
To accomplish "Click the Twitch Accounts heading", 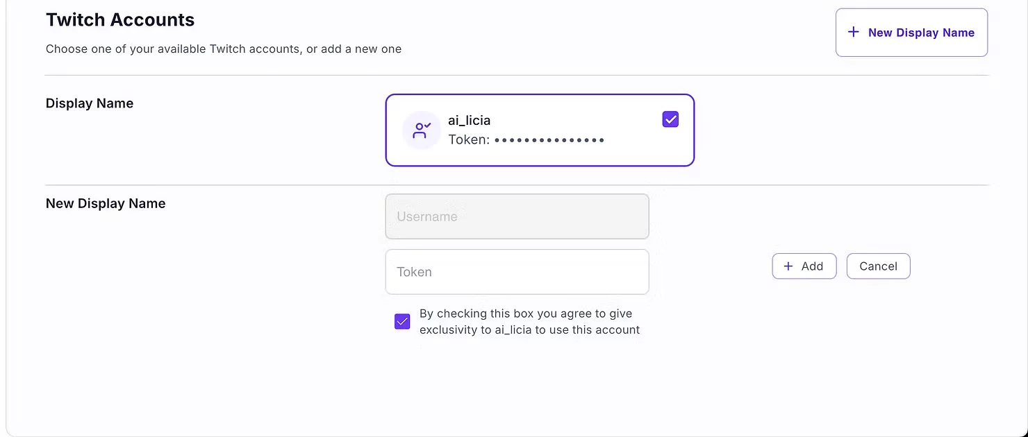I will (120, 19).
